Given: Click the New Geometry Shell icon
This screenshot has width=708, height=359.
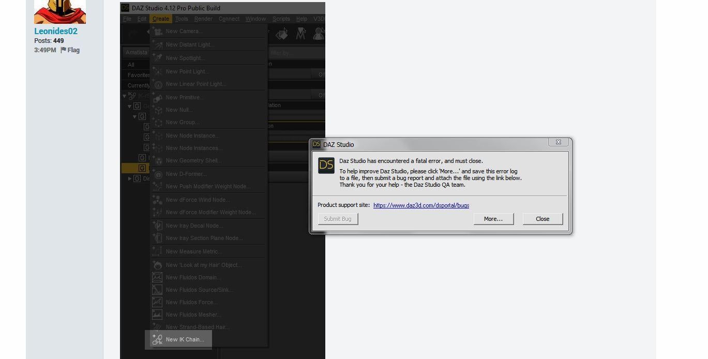Looking at the screenshot, I should (158, 160).
